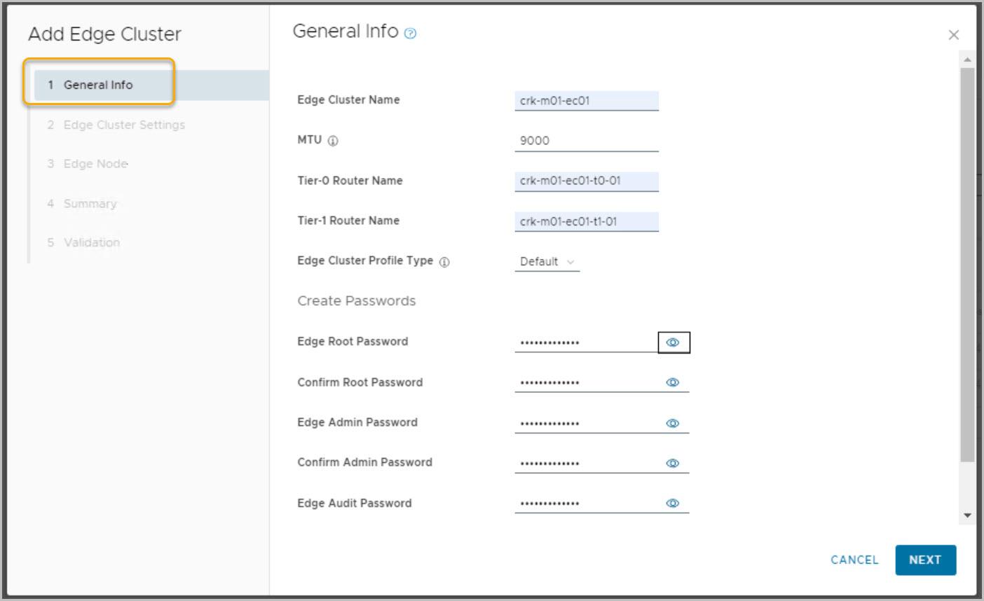The image size is (984, 601).
Task: Select the General Info wizard step
Action: coord(98,85)
